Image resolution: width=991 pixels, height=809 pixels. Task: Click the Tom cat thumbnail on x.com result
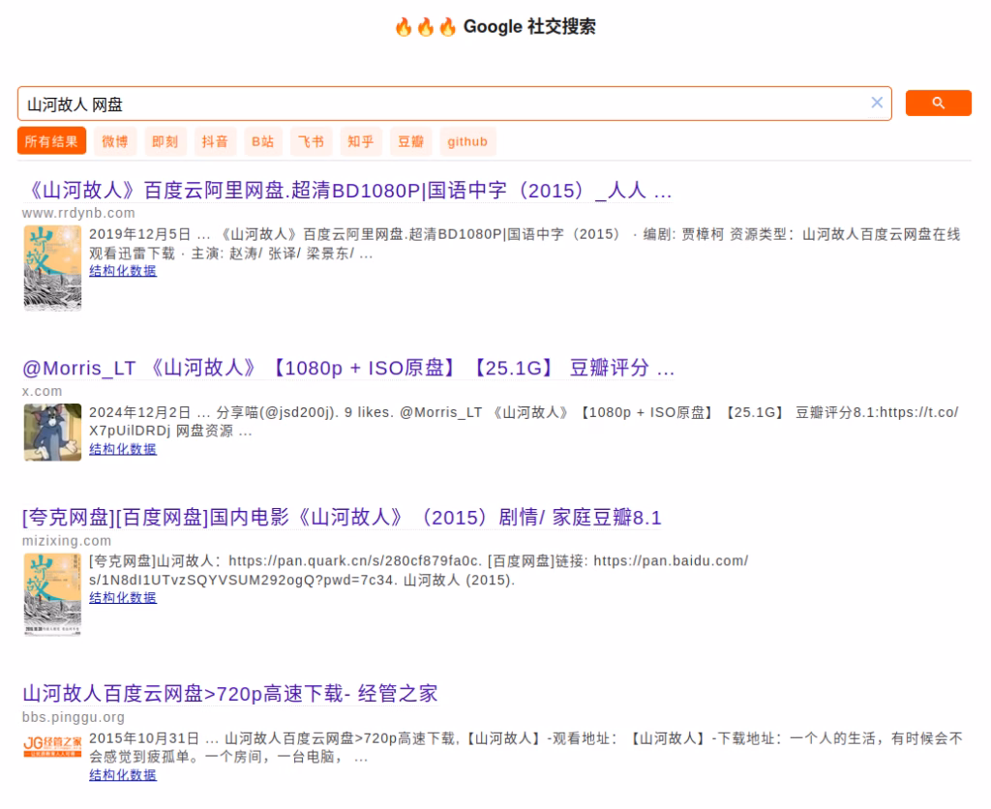point(52,432)
